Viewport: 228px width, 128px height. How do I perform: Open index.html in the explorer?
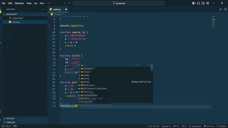(18, 18)
